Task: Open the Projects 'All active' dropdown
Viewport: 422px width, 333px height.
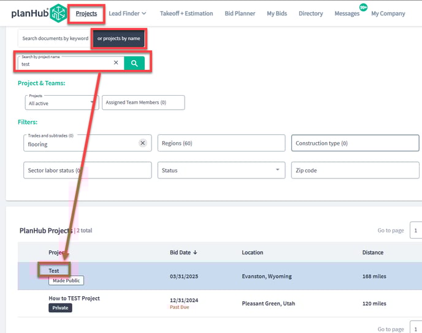Action: (x=62, y=102)
